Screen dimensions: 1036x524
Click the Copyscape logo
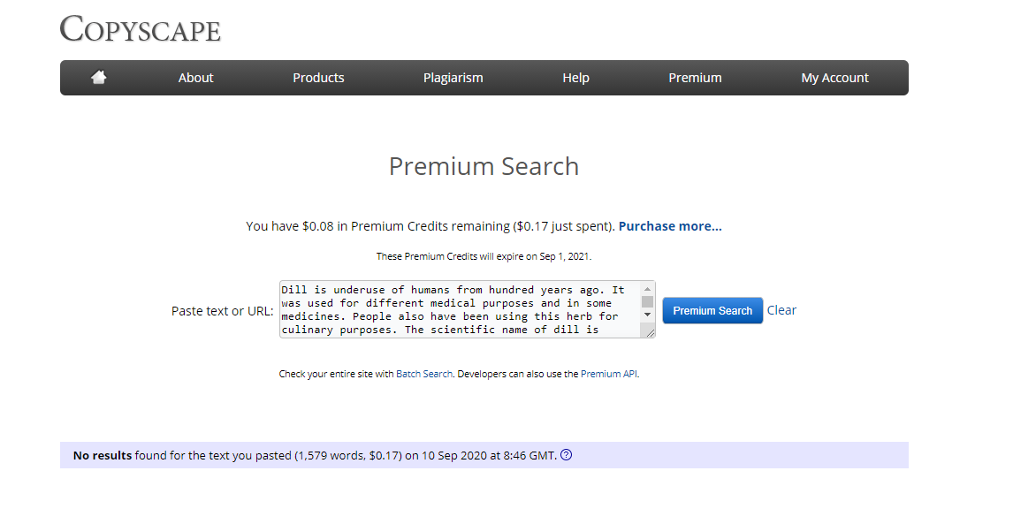[140, 29]
